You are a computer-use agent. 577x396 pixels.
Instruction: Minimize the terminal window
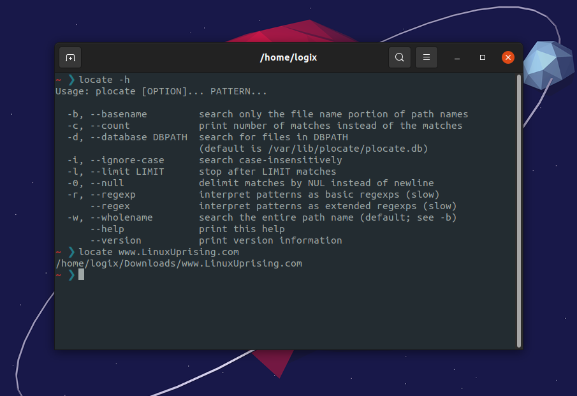[457, 57]
